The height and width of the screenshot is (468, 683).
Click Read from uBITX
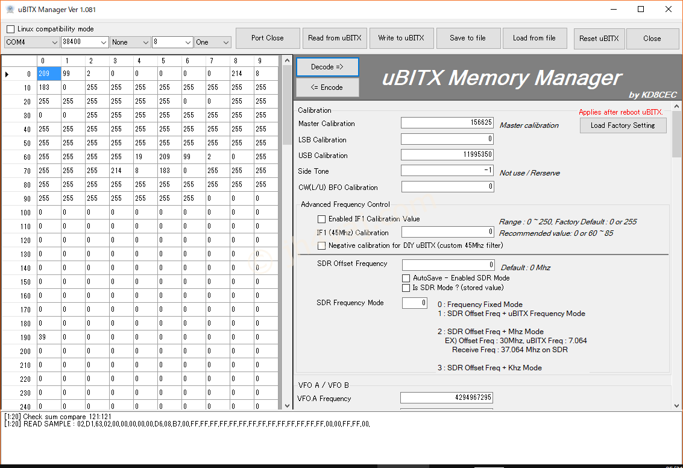pos(335,39)
